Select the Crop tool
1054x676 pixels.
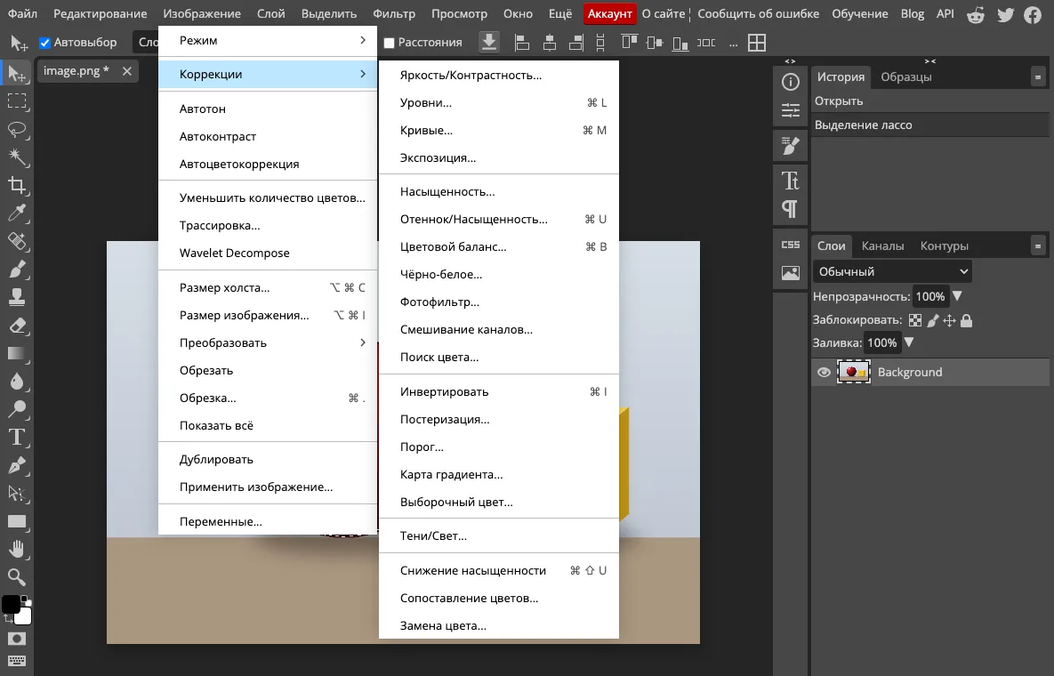(x=17, y=186)
